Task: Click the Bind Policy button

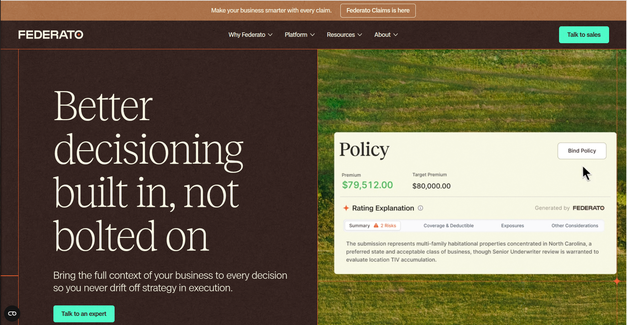Action: pos(582,151)
